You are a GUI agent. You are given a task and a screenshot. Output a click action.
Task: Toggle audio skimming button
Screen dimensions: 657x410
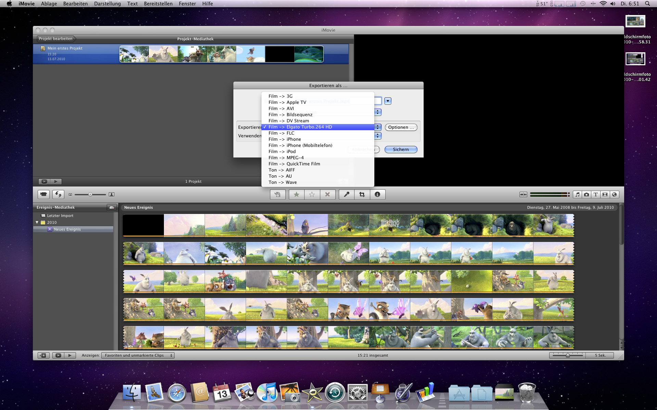coord(523,194)
